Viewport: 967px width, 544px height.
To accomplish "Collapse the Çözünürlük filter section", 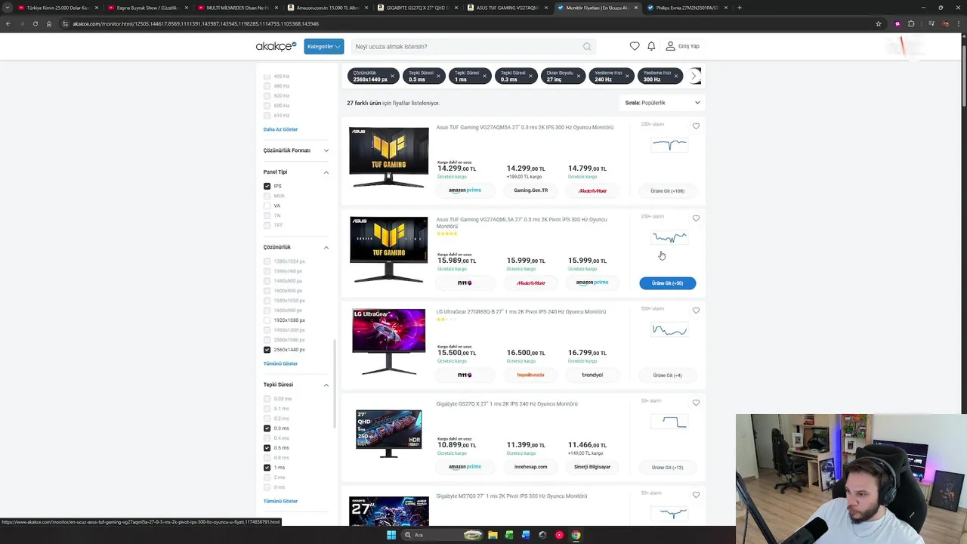I will click(x=296, y=247).
